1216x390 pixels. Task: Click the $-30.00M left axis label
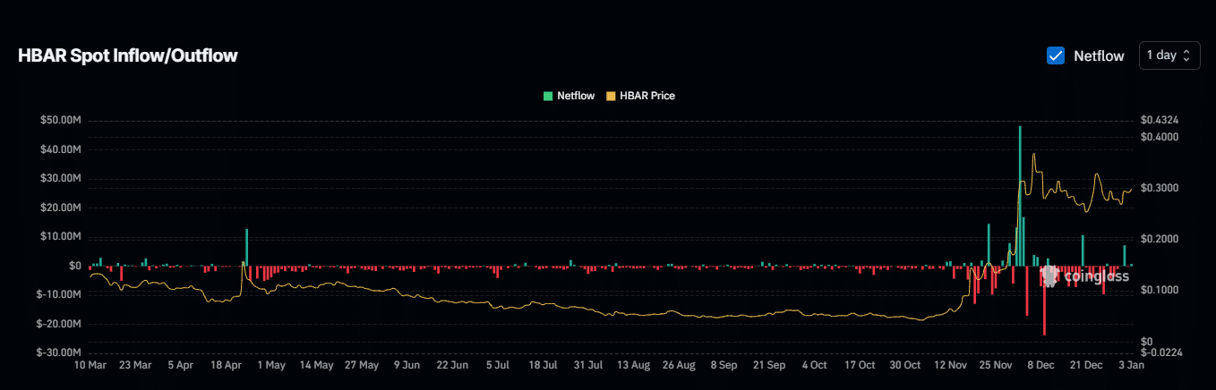pyautogui.click(x=60, y=352)
